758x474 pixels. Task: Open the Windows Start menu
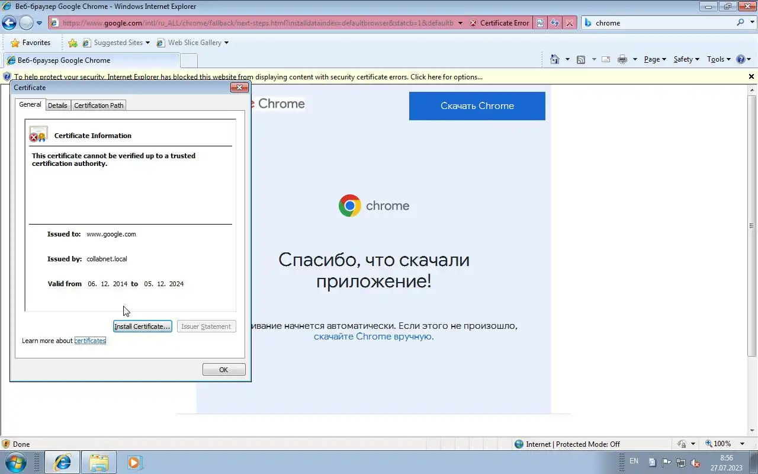point(15,462)
